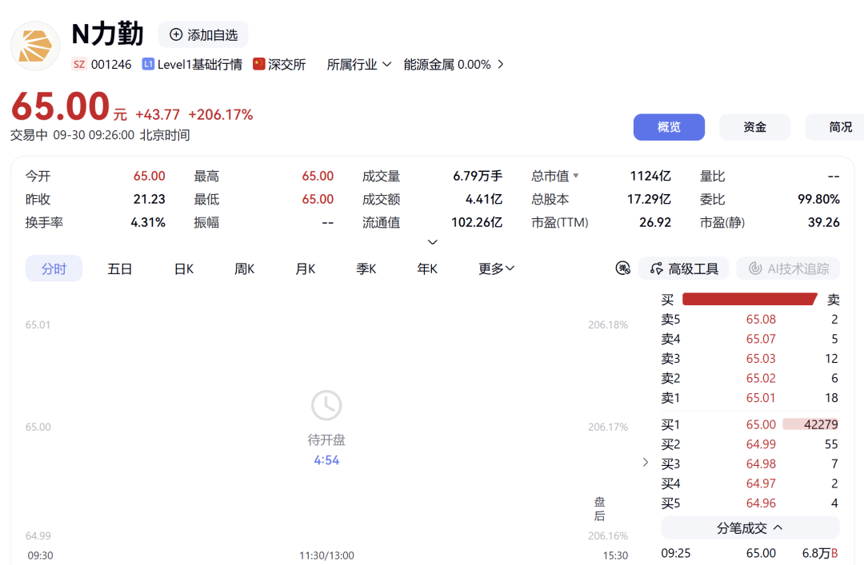Image resolution: width=864 pixels, height=565 pixels.
Task: Click the N力勤 company logo
Action: [35, 46]
